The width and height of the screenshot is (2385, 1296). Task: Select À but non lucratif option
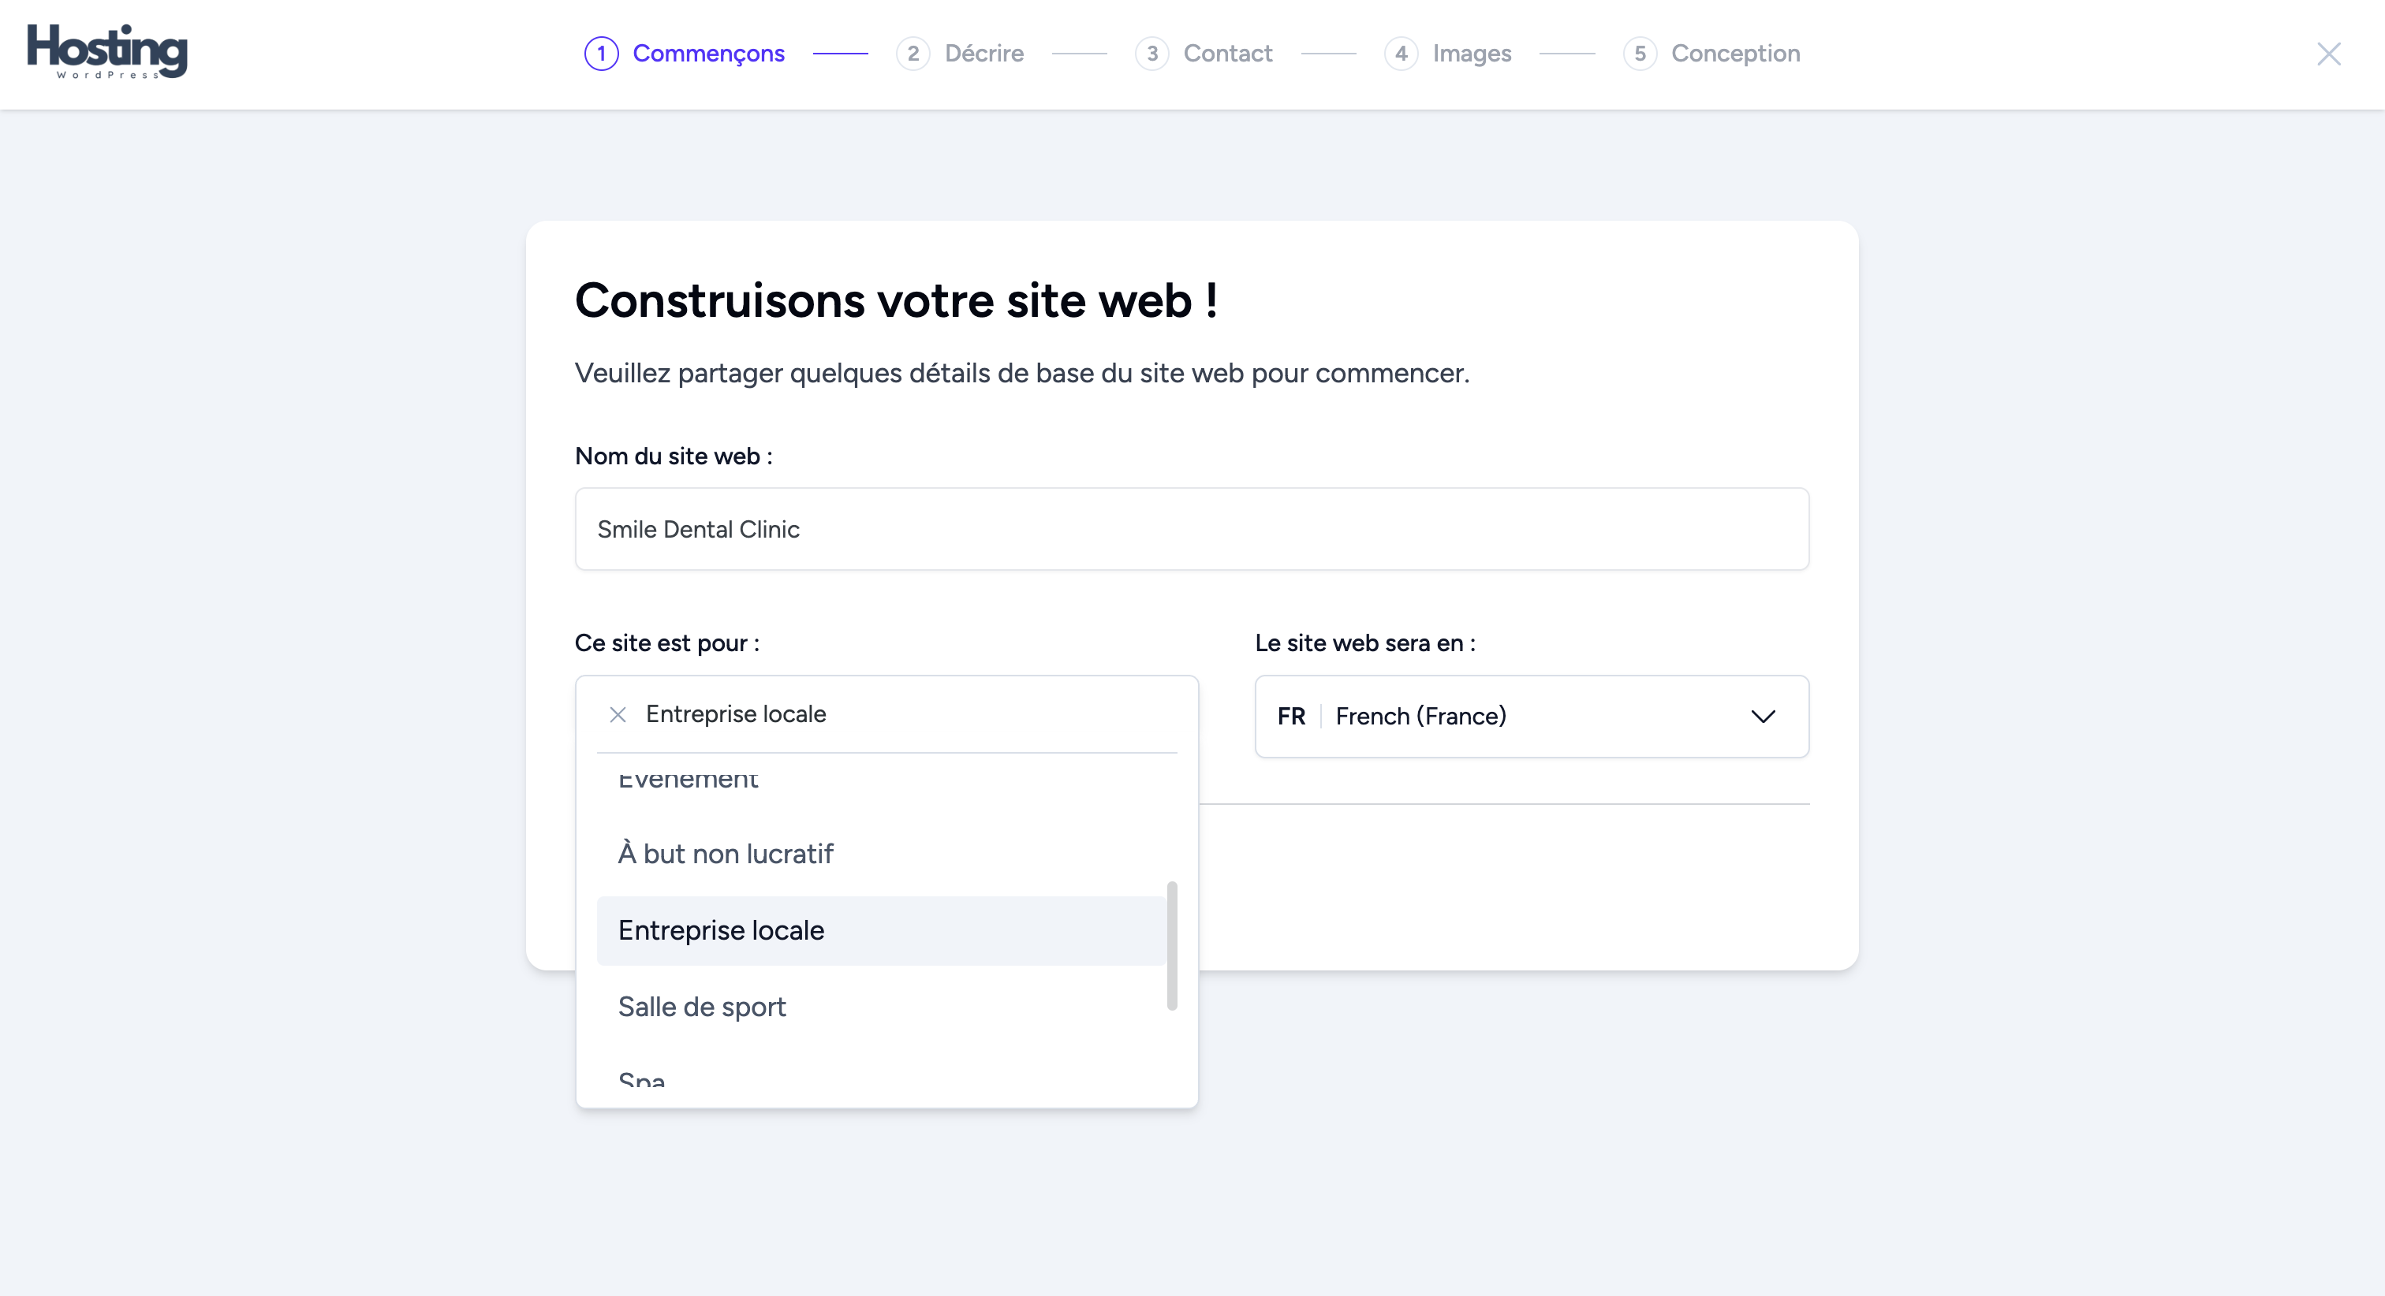tap(725, 854)
